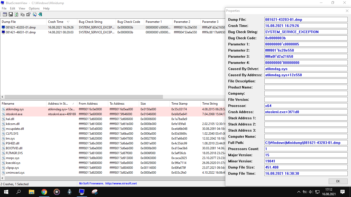Show hidden icons in system tray

pyautogui.click(x=299, y=192)
